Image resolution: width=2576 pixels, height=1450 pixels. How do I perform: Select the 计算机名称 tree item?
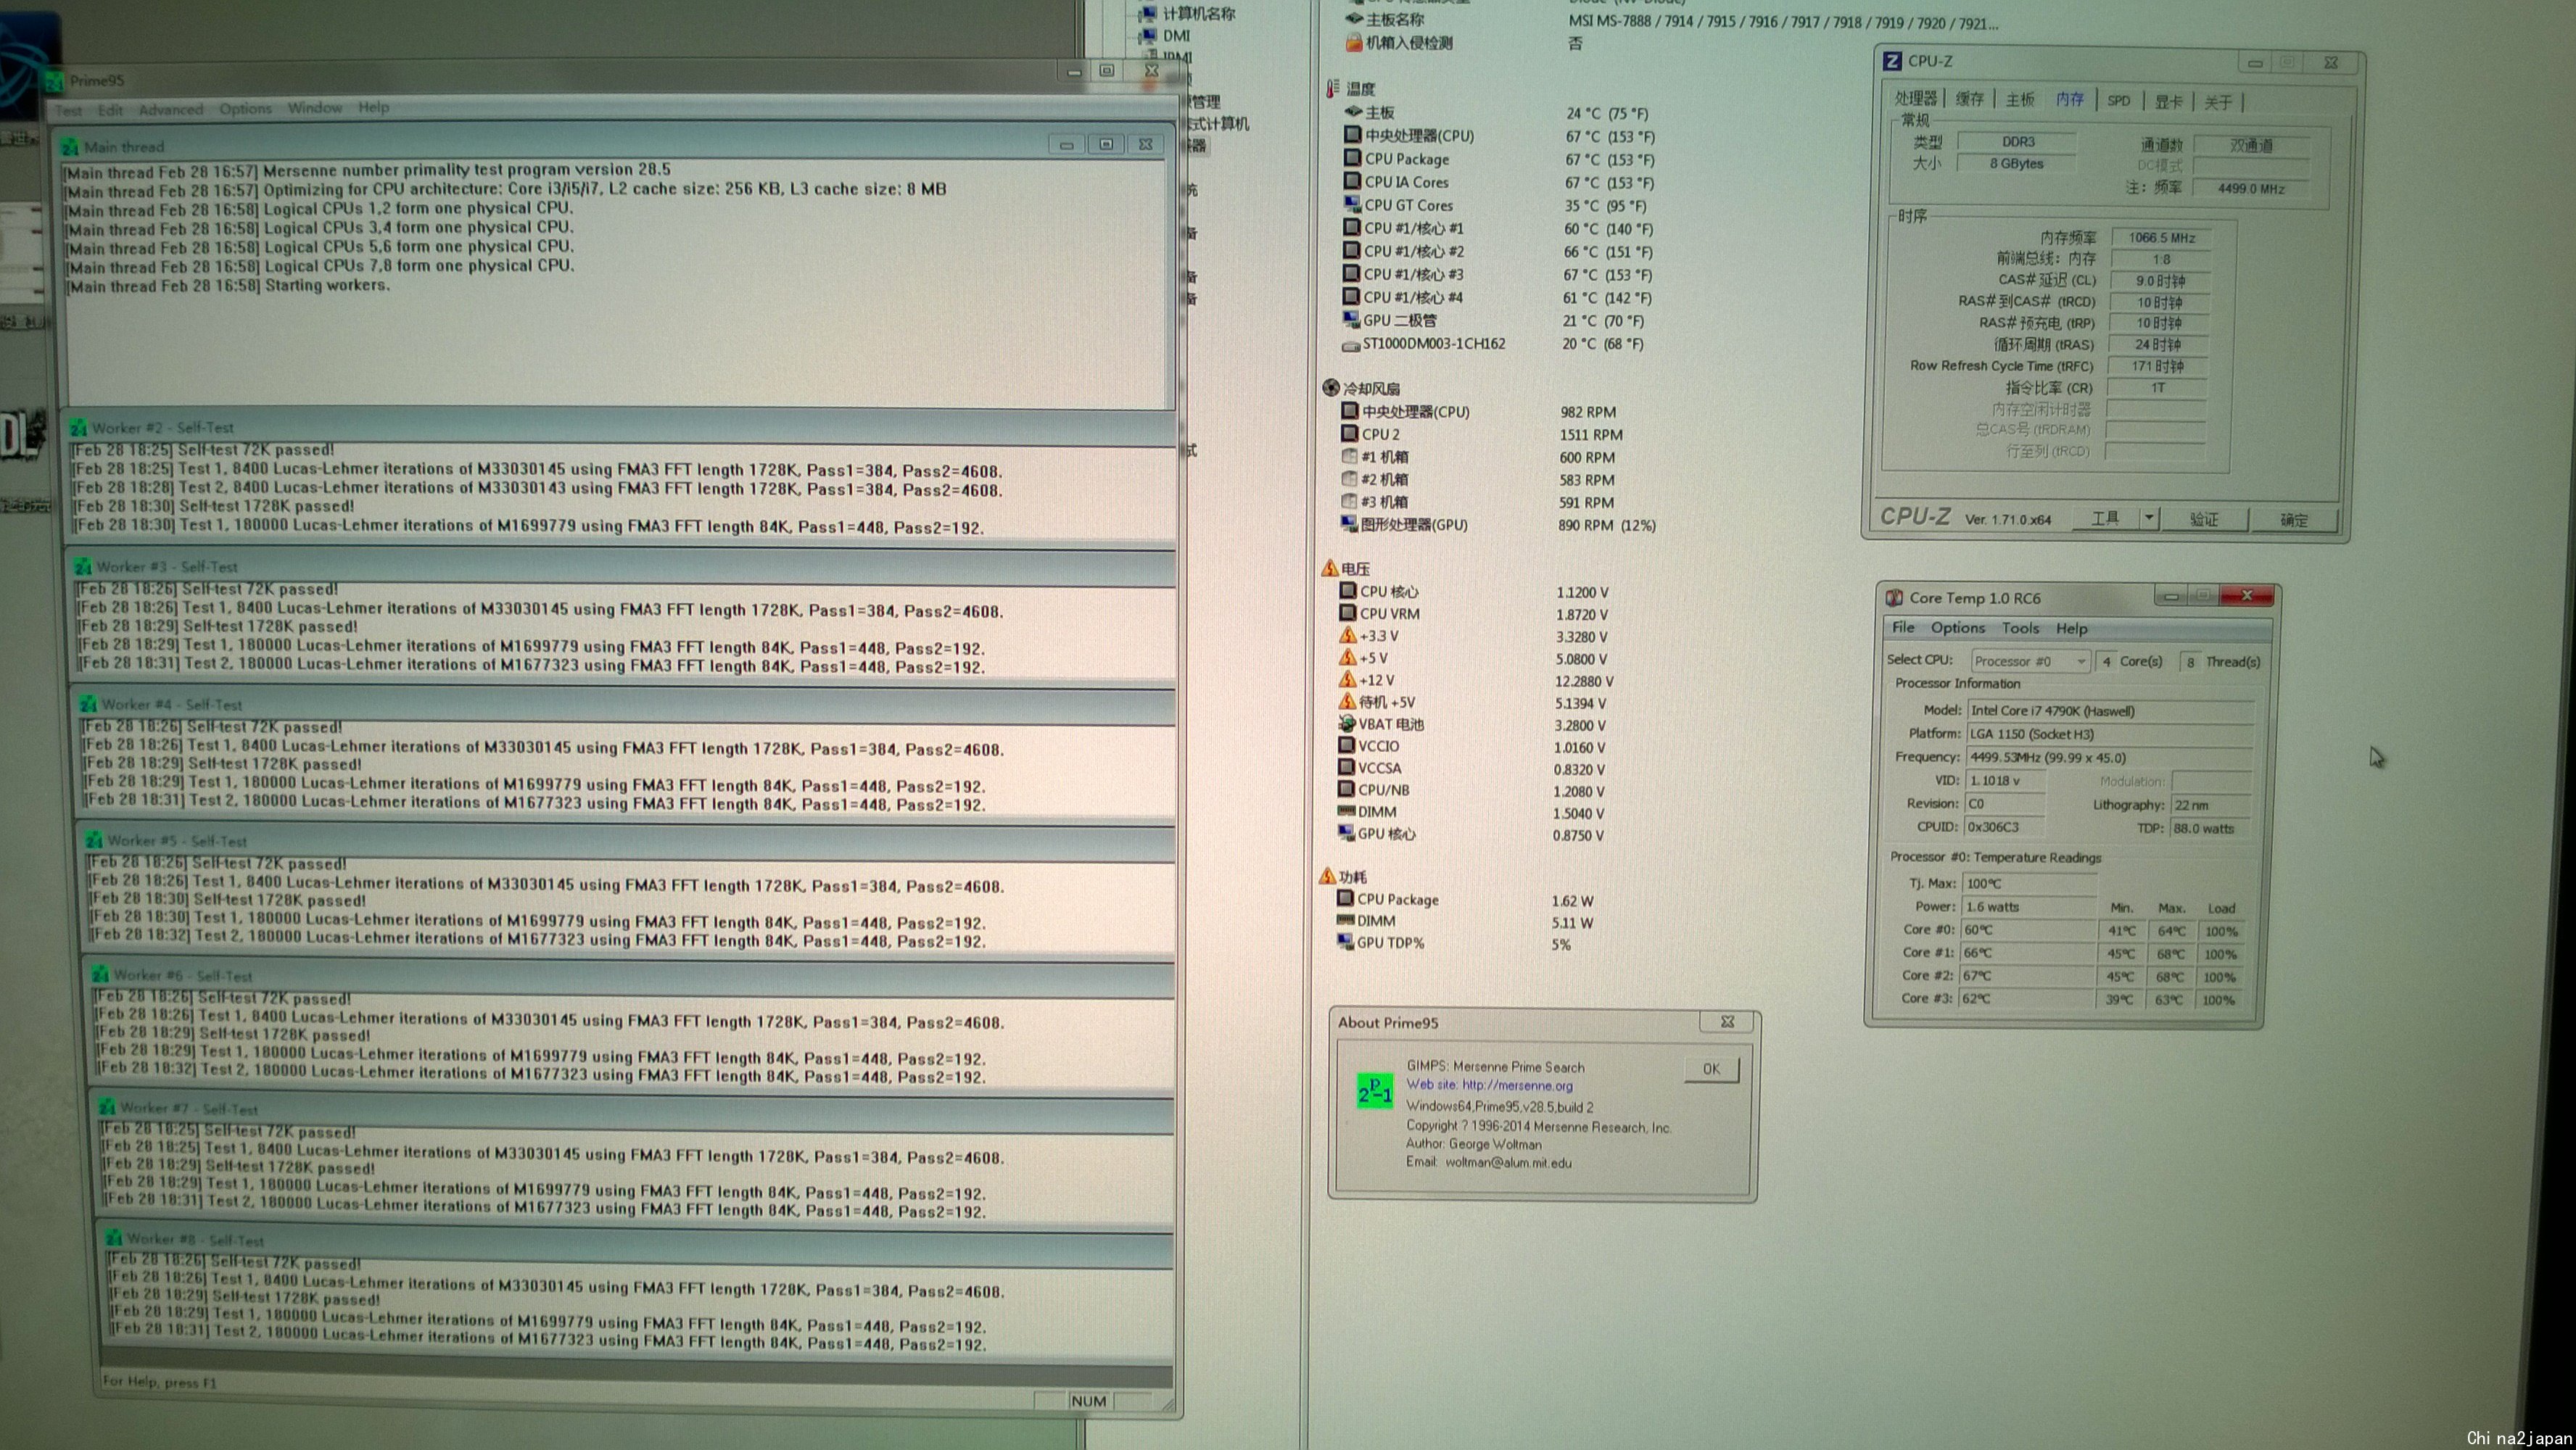coord(1198,14)
